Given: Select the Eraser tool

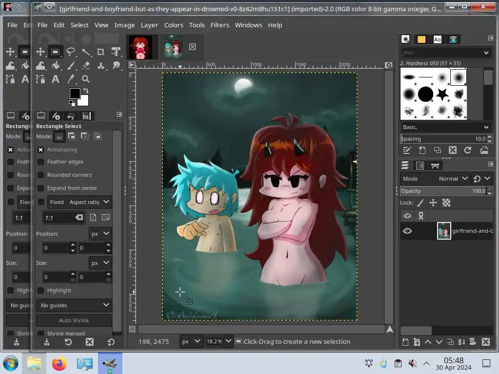Looking at the screenshot, I should pos(86,66).
